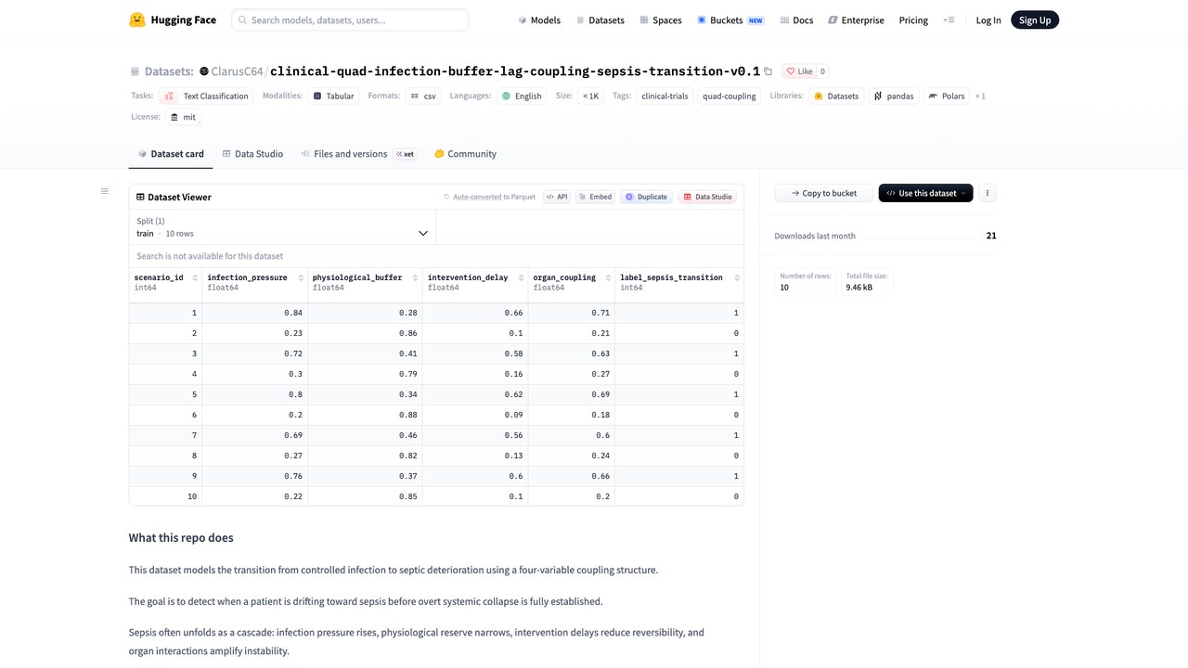Click the heart Like button

[x=798, y=71]
